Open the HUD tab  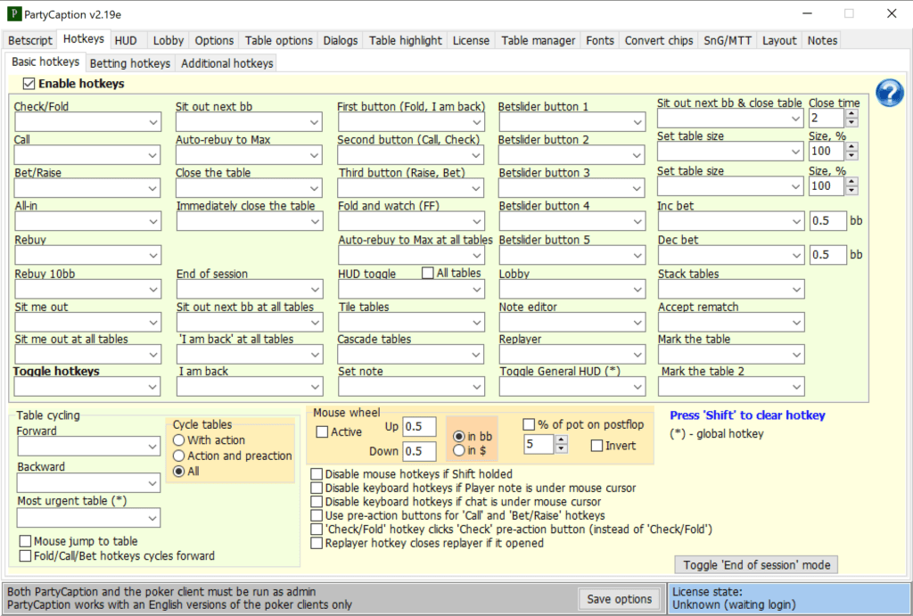click(126, 41)
